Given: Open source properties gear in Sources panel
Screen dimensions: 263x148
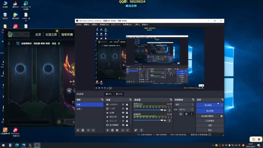Looking at the screenshot, I should pyautogui.click(x=117, y=130).
